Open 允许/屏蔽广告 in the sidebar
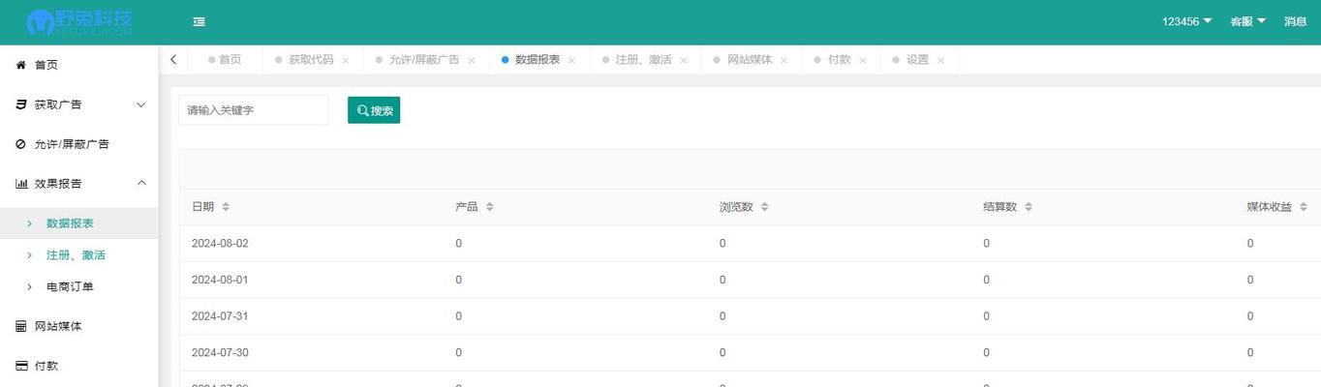 pyautogui.click(x=78, y=144)
